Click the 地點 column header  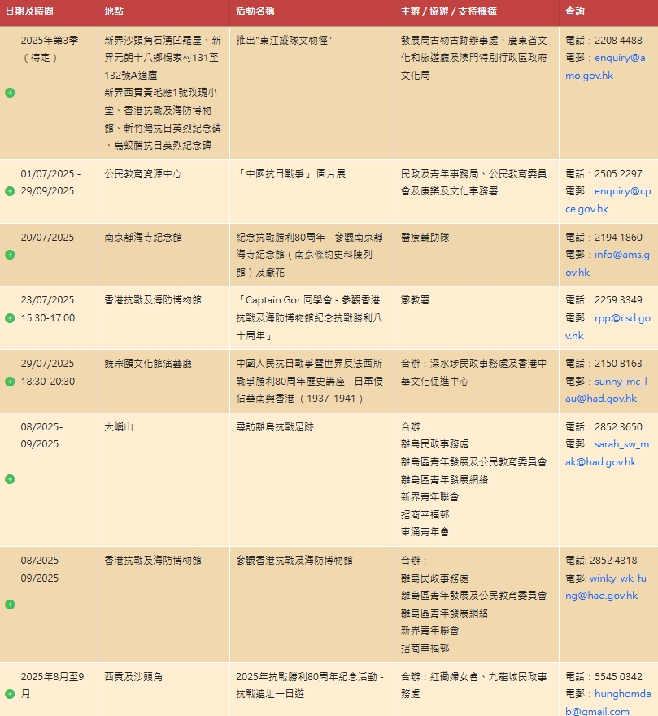[x=114, y=12]
